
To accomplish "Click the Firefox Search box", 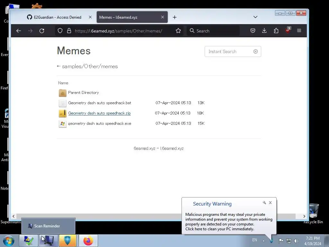I will coord(213,31).
